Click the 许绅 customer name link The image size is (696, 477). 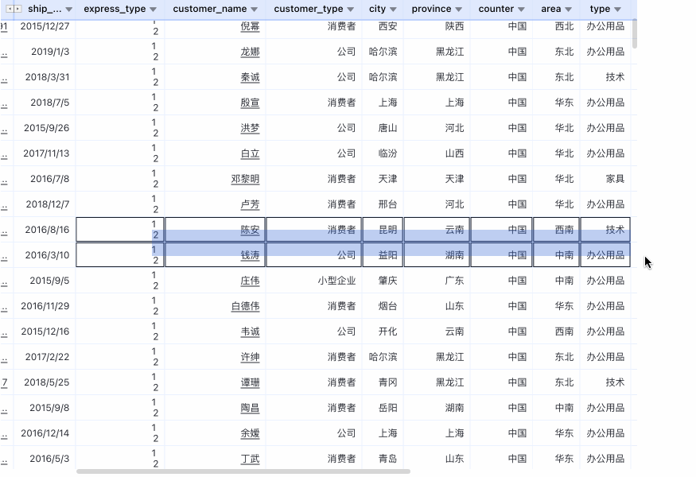pos(250,357)
